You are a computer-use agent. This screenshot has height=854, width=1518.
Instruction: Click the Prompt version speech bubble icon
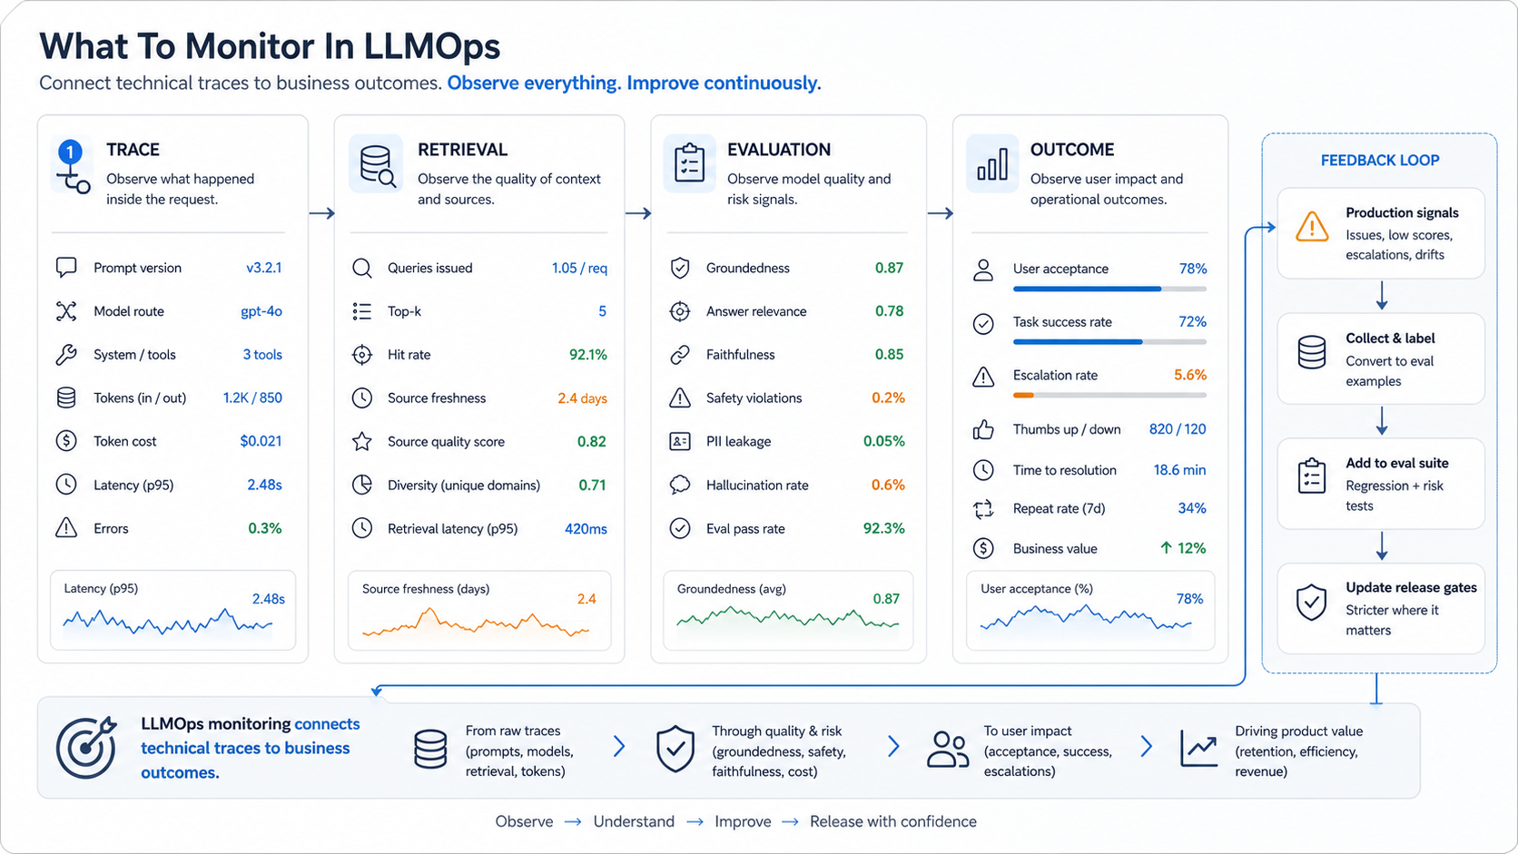pos(66,268)
